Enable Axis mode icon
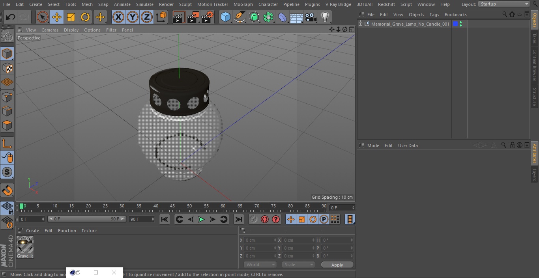Image resolution: width=539 pixels, height=278 pixels. pos(7,144)
